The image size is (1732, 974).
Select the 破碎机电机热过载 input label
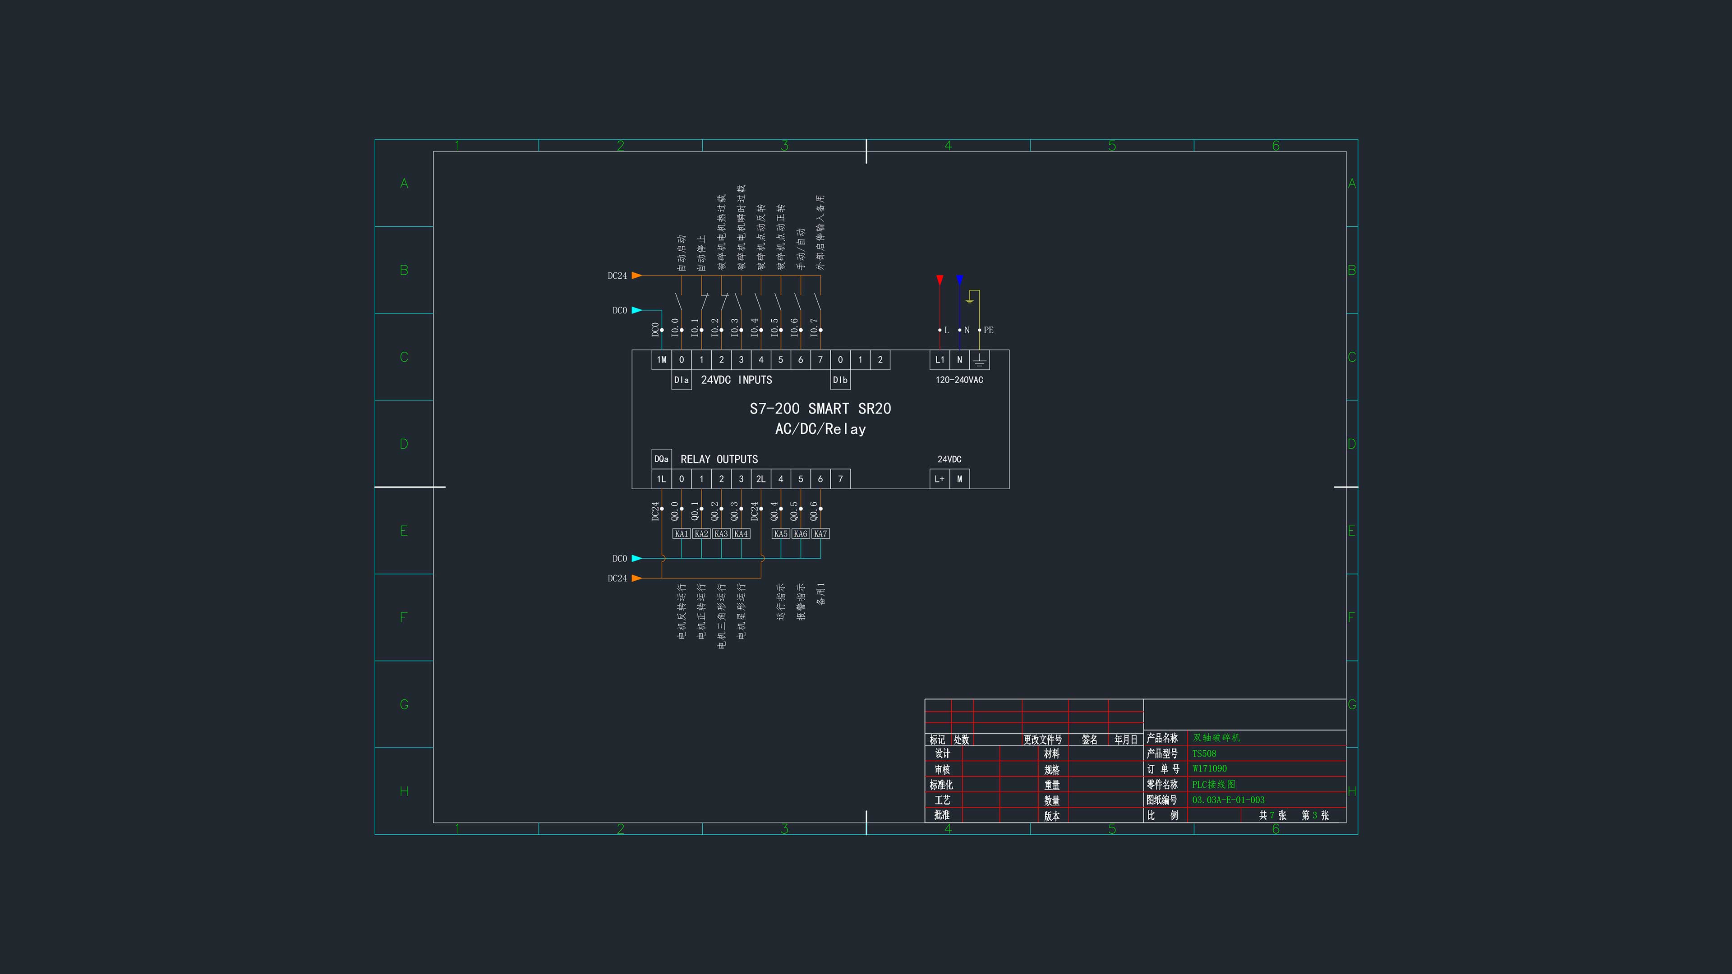tap(722, 233)
